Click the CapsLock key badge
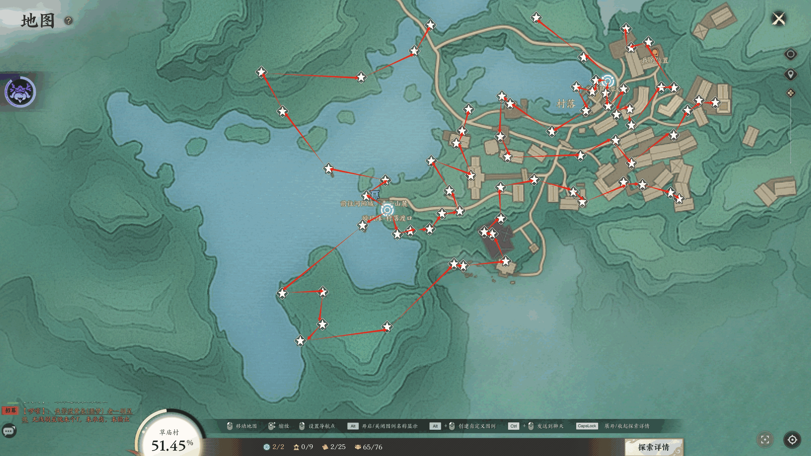 coord(587,426)
